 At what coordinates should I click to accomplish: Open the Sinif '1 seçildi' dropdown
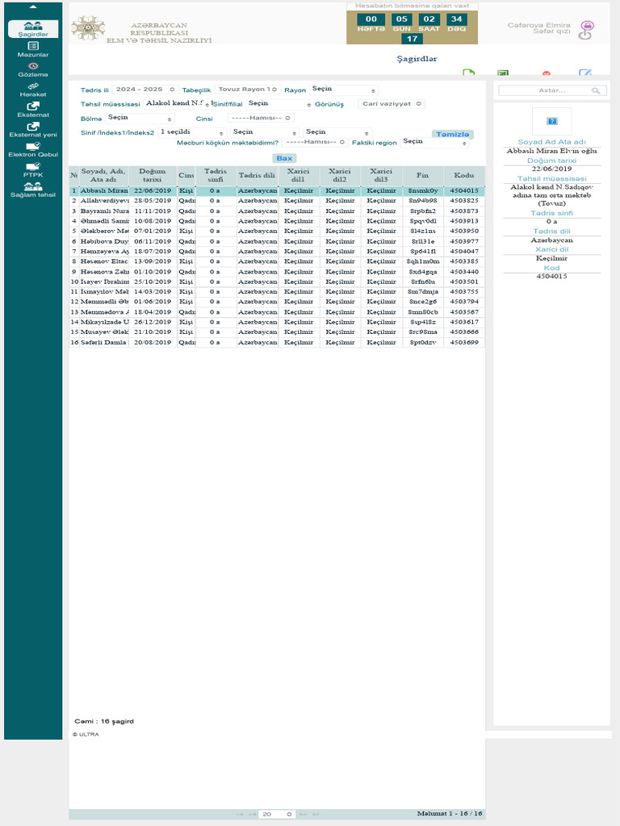192,132
